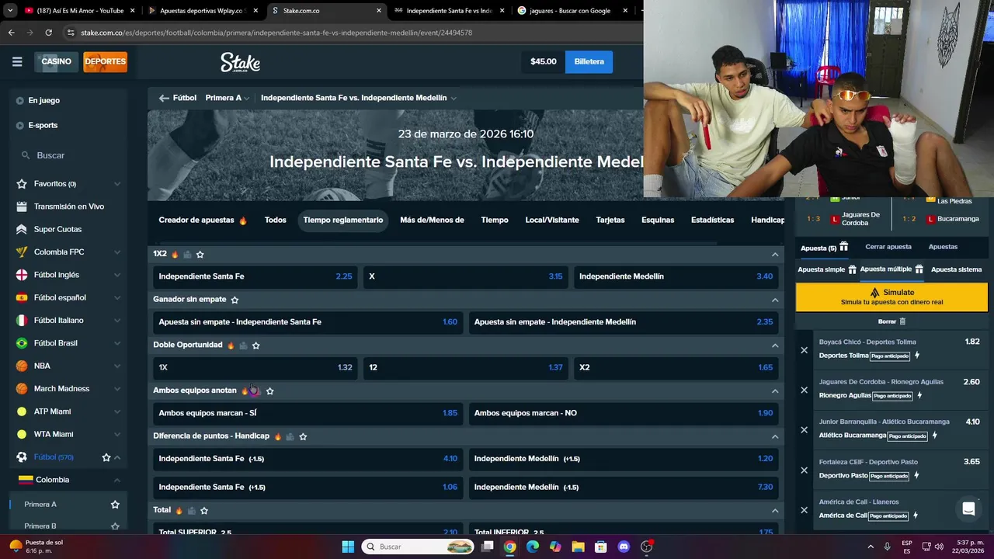Open the Estadísticas tab

(x=712, y=220)
